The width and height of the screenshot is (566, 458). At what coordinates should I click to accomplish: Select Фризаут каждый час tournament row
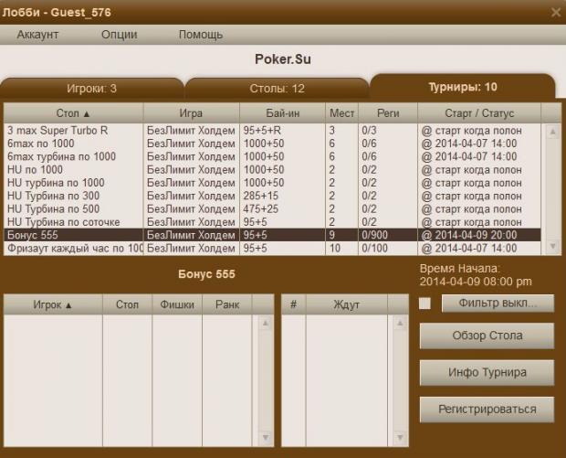272,249
